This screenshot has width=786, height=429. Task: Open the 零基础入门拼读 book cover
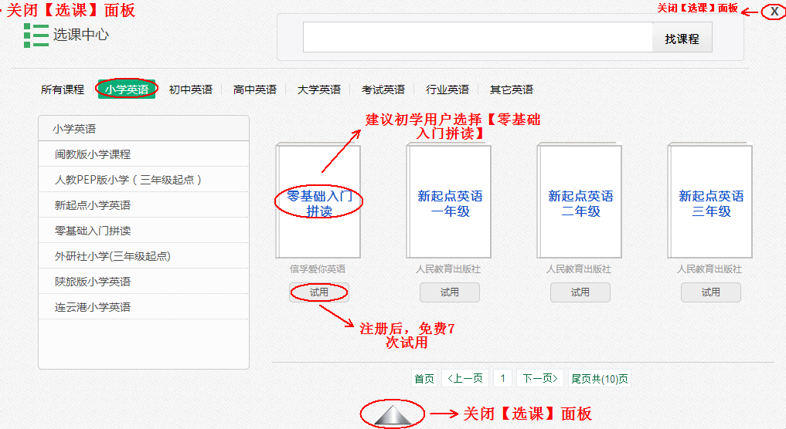[319, 202]
